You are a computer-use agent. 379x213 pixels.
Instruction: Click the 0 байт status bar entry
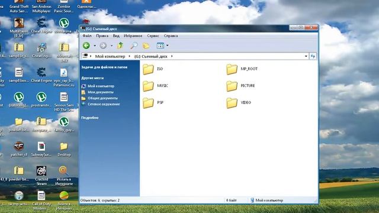click(x=232, y=200)
